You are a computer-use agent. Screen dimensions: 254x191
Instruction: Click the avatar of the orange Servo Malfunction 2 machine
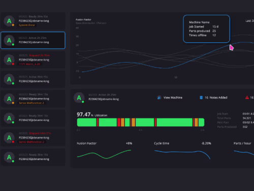[9, 99]
